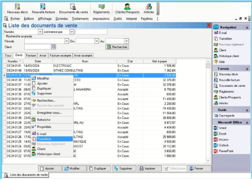Open Règlements from the top toolbar
252x180 pixels.
pos(102,9)
